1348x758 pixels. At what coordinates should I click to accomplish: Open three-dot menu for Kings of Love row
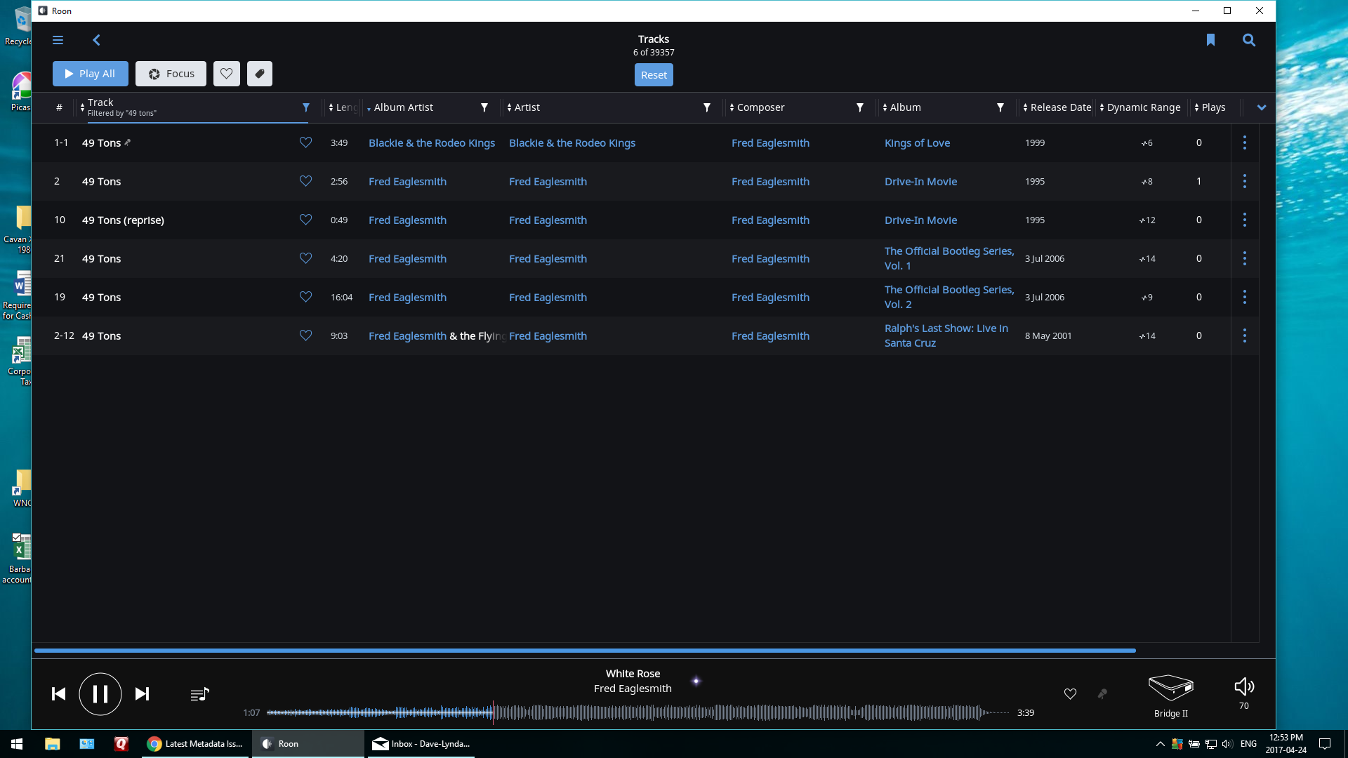click(x=1244, y=142)
